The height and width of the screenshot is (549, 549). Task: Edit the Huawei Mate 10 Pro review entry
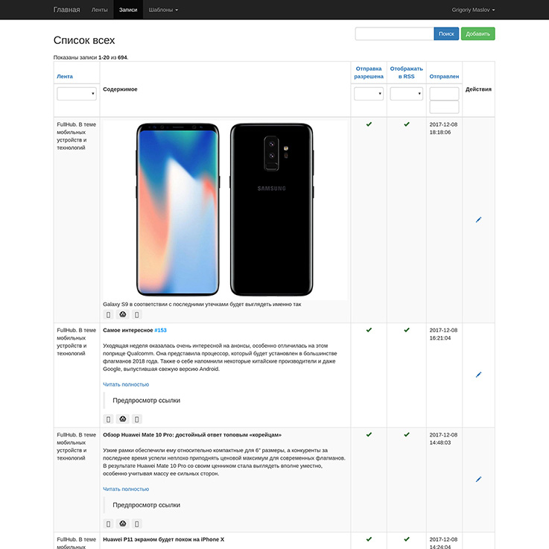(x=478, y=479)
